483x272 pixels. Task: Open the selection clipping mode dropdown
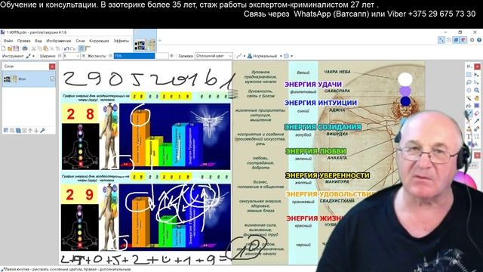(x=288, y=56)
